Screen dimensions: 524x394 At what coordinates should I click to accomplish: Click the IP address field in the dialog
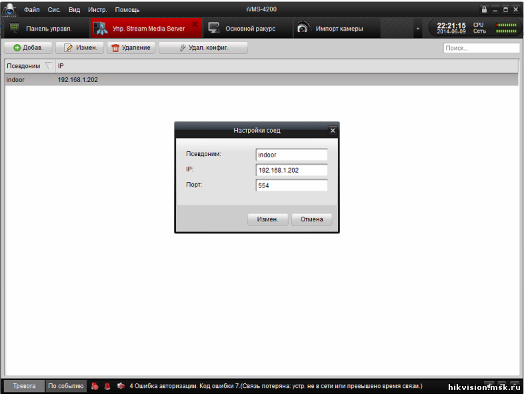pos(291,170)
